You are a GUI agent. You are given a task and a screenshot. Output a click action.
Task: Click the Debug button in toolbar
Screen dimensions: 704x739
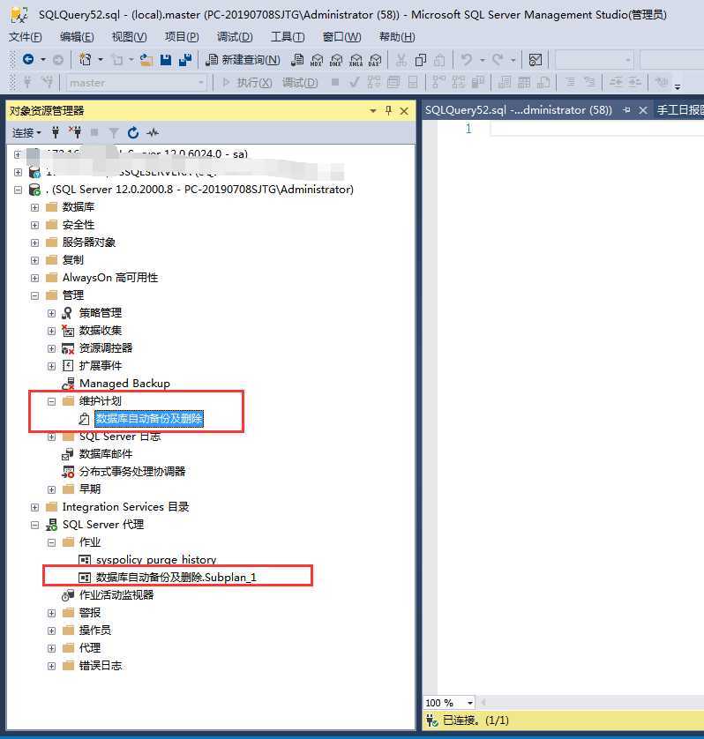pos(300,83)
